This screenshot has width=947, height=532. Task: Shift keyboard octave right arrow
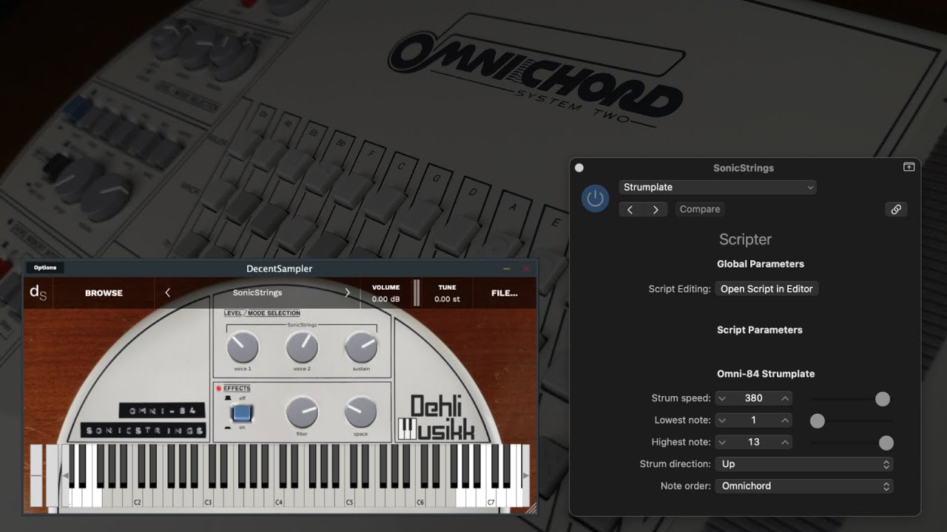525,477
